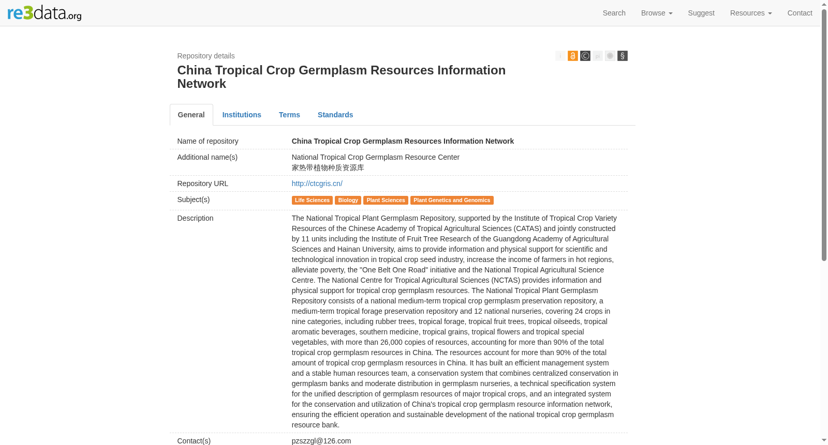Click the dark copyright license badge icon
828x445 pixels.
tap(585, 56)
